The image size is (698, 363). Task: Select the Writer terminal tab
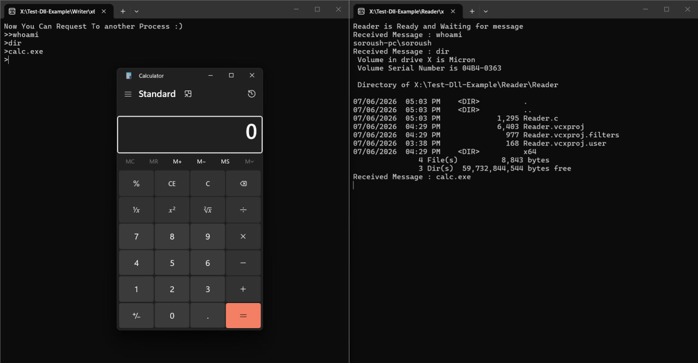tap(59, 11)
